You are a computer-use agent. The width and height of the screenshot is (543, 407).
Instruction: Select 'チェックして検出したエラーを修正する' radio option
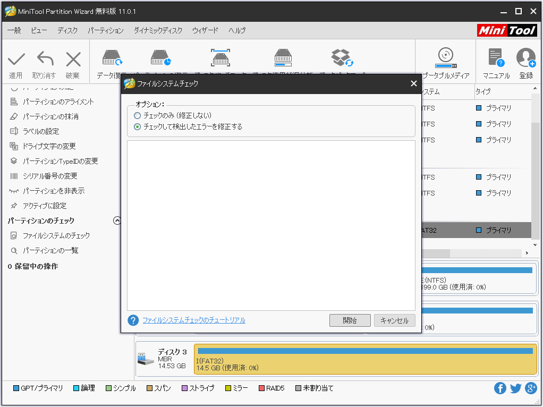click(138, 126)
